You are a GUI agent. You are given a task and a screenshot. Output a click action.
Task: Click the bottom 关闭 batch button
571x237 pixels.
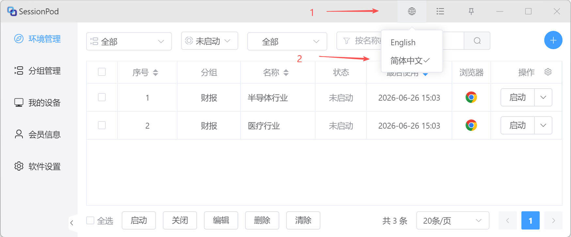pos(180,220)
